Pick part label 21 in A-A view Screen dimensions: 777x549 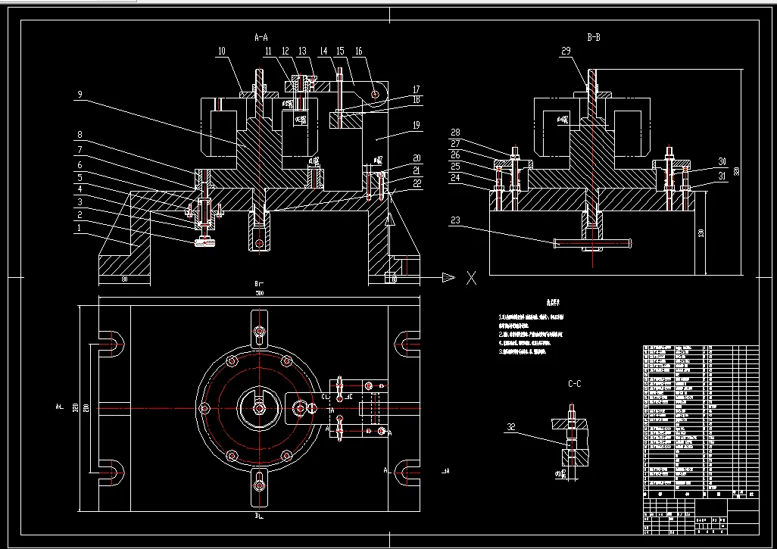point(417,170)
